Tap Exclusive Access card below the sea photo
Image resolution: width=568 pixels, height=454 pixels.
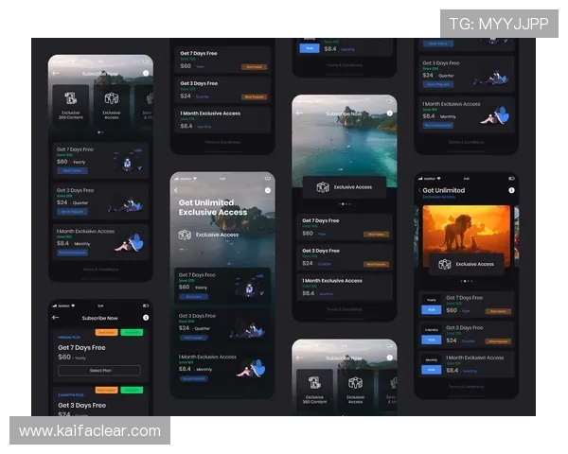click(345, 187)
